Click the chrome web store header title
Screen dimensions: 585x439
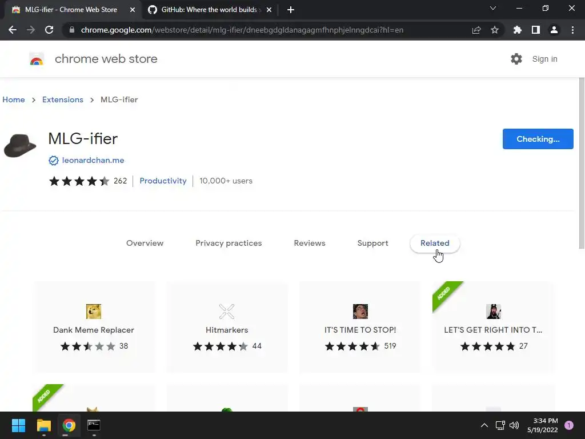point(106,59)
